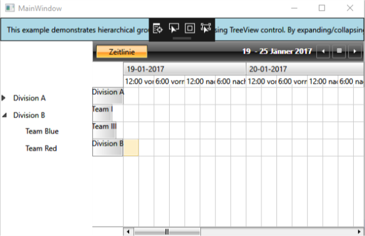Click Team I resource row header
This screenshot has width=365, height=236.
point(102,113)
